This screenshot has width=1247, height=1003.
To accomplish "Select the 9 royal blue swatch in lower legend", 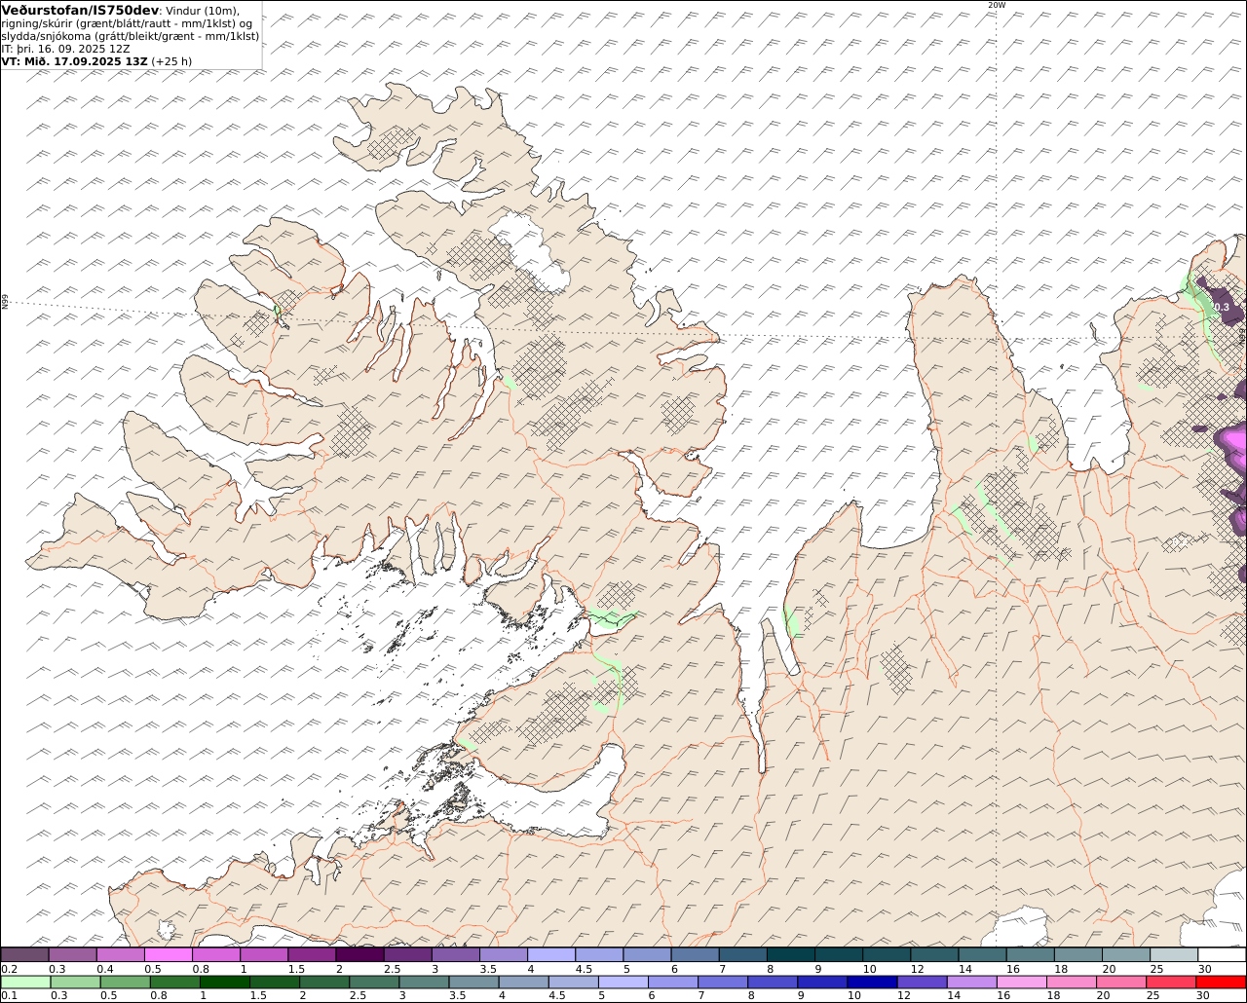I will point(821,982).
